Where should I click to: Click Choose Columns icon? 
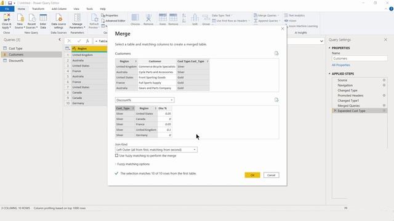pyautogui.click(x=135, y=20)
